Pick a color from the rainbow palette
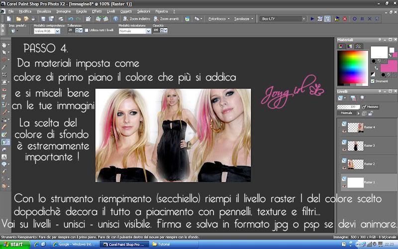This screenshot has height=249, width=398. [x=353, y=68]
